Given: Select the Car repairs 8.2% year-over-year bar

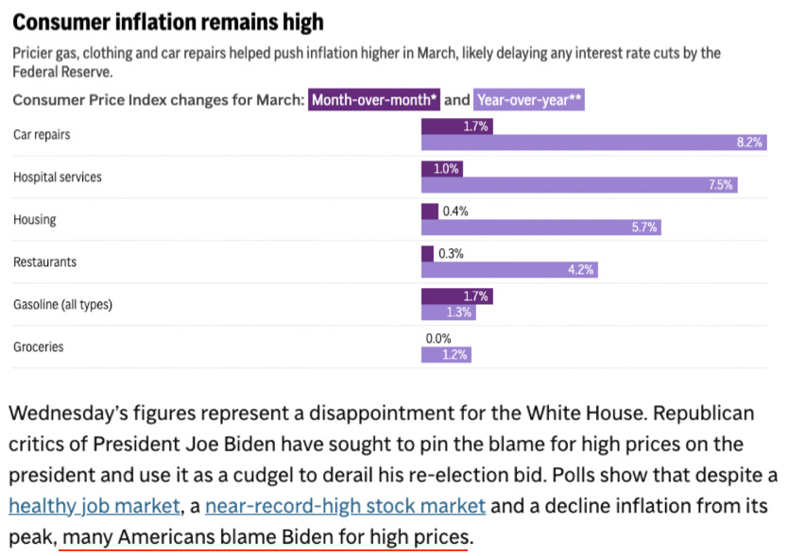Looking at the screenshot, I should (592, 143).
